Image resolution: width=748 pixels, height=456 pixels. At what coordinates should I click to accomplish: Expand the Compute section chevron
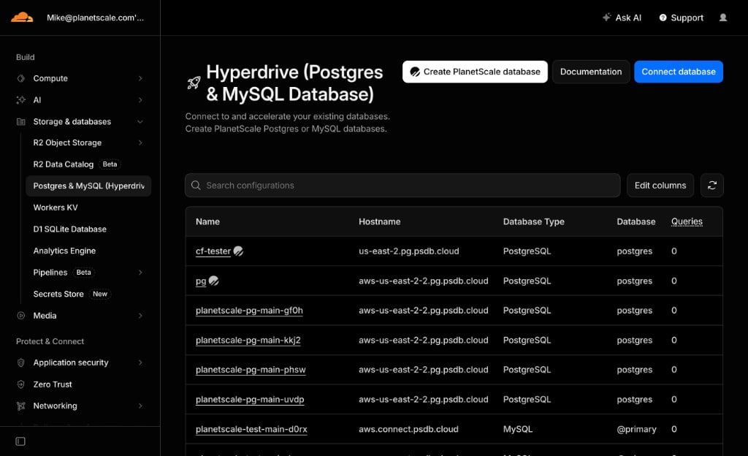pos(140,78)
